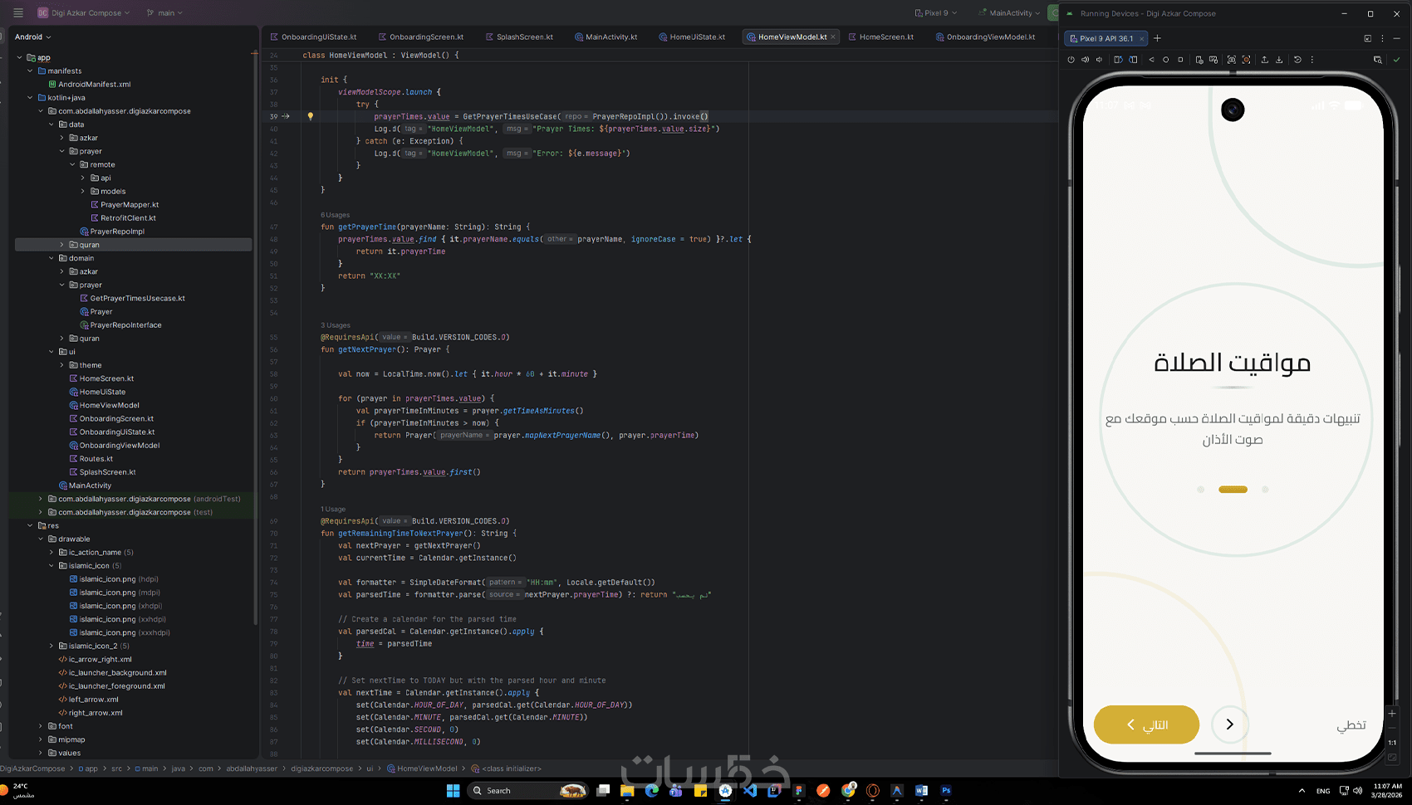Viewport: 1412px width, 805px height.
Task: Click the Windows Start button
Action: click(x=453, y=791)
